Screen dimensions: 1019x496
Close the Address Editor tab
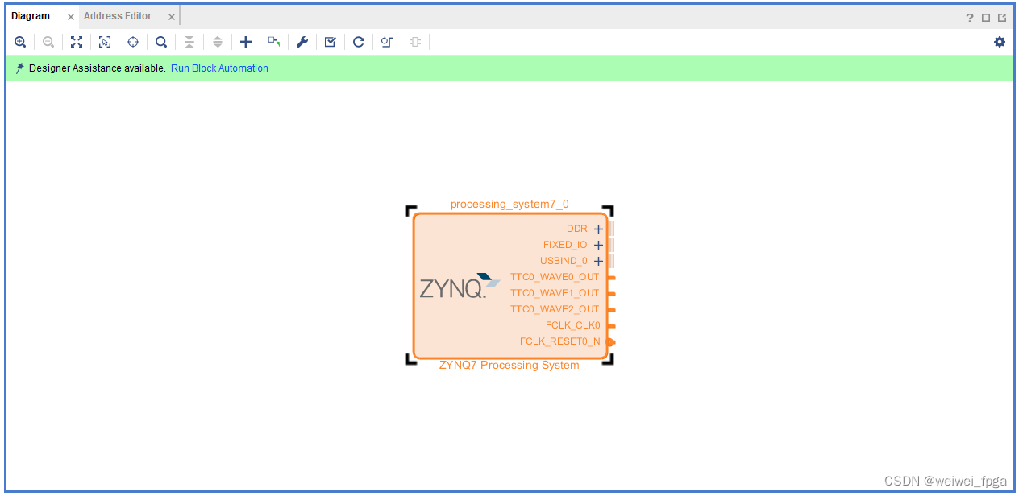[171, 15]
